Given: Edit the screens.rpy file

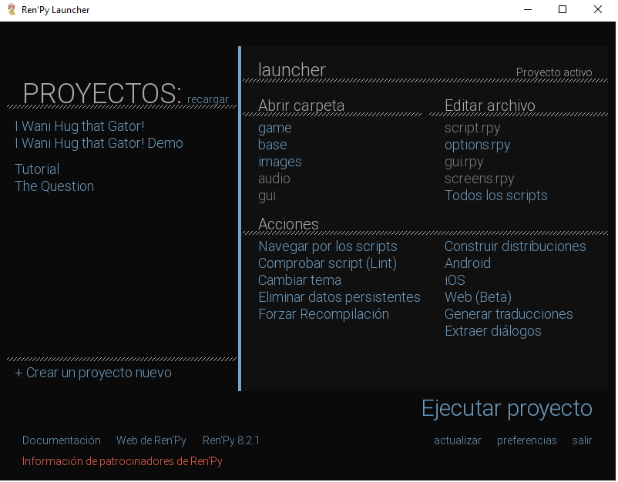Looking at the screenshot, I should coord(479,179).
